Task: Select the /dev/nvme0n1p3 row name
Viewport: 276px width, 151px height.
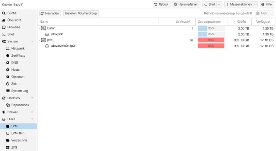Action: [x=63, y=46]
